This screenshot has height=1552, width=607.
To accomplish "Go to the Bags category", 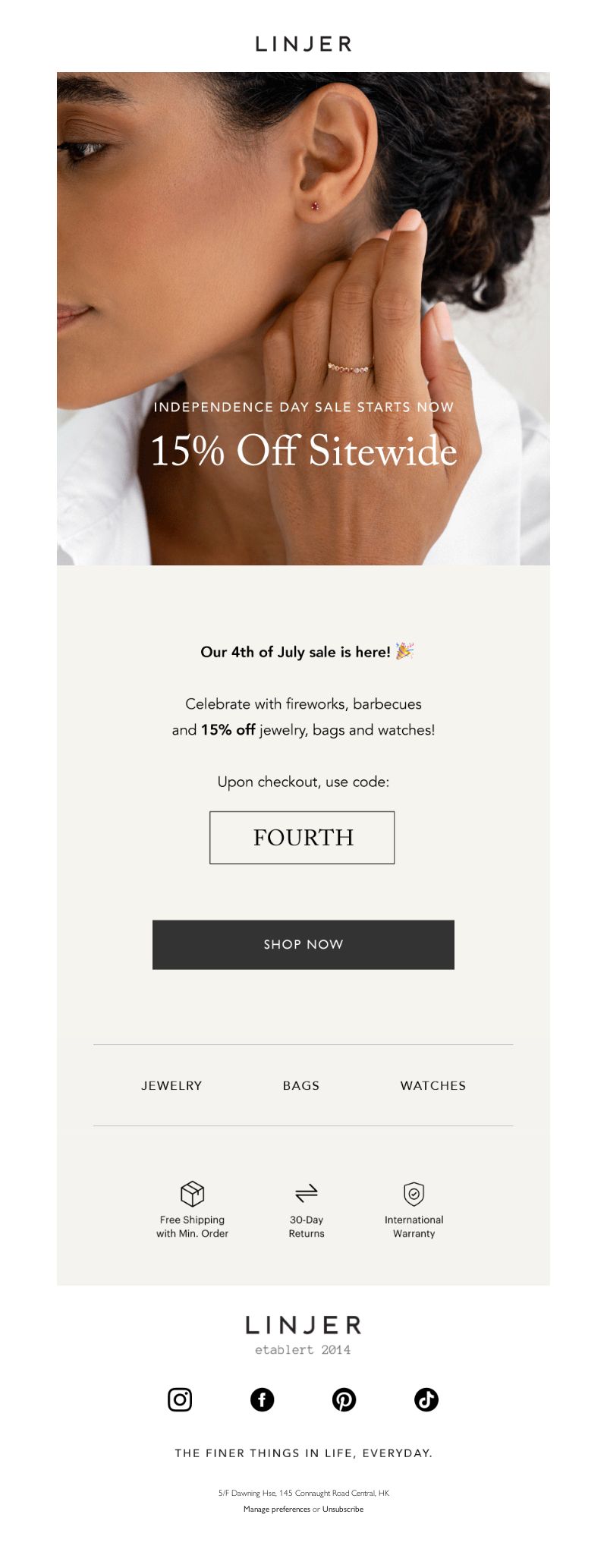I will coord(301,1085).
